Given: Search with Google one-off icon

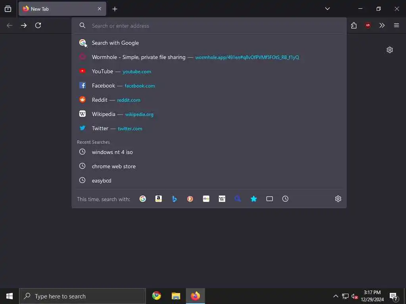Looking at the screenshot, I should (x=143, y=199).
